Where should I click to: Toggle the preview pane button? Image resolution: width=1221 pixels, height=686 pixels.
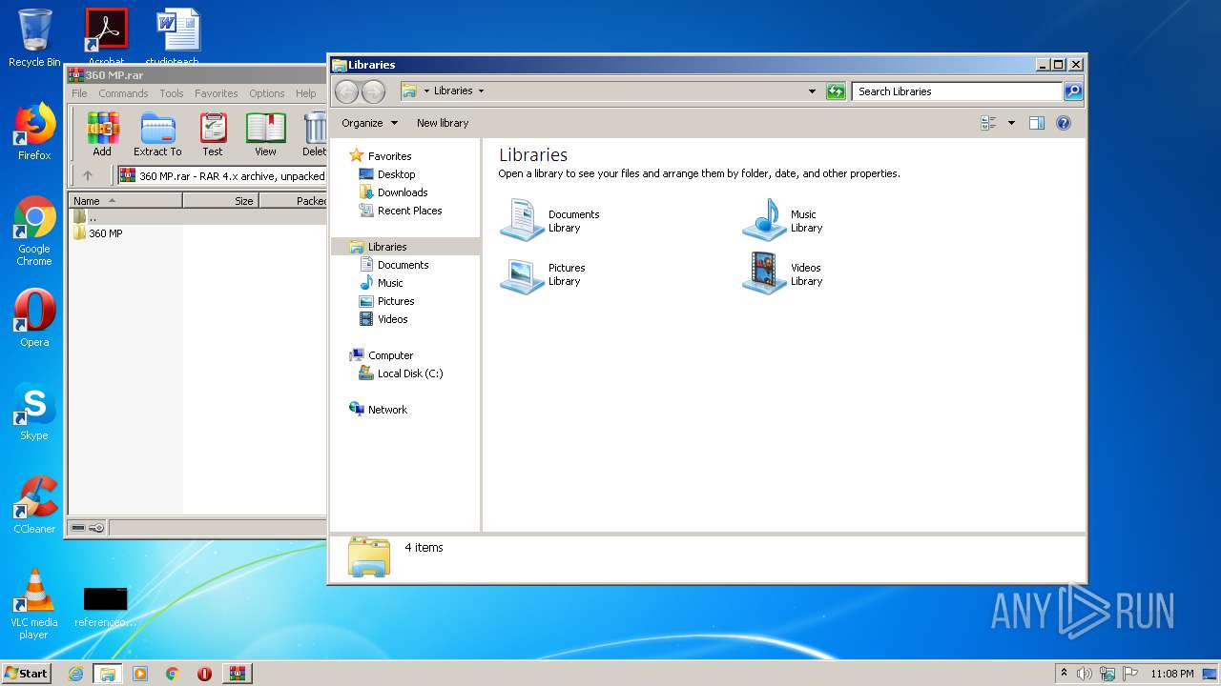tap(1037, 123)
